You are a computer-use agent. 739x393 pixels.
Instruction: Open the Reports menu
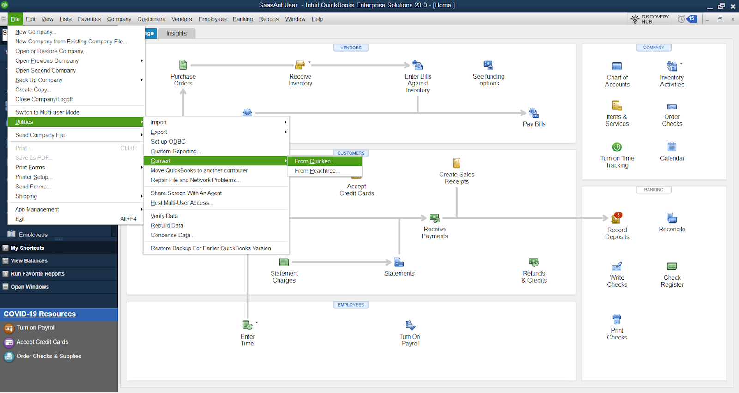[x=269, y=19]
